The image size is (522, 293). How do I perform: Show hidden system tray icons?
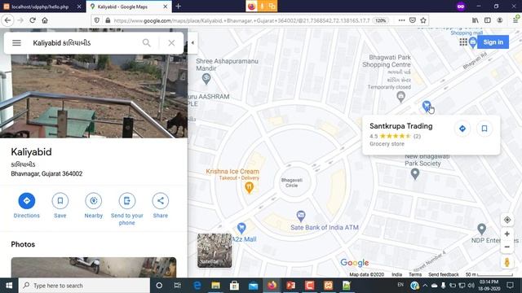[x=425, y=286]
